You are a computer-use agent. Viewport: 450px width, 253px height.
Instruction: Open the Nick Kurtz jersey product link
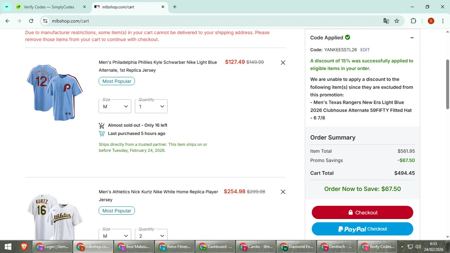[x=158, y=196]
